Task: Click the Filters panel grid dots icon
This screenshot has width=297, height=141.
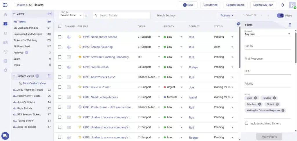Action: 290,25
